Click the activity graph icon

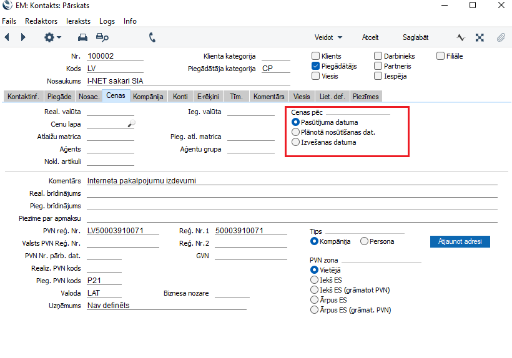tap(461, 37)
